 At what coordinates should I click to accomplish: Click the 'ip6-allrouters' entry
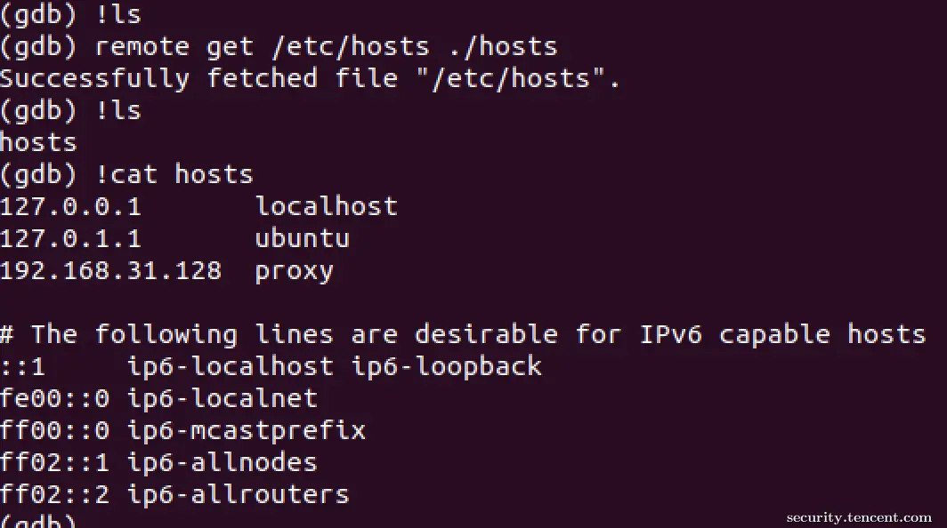(239, 495)
